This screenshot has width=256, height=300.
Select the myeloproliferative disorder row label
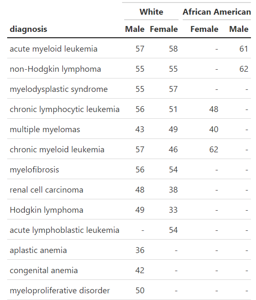(60, 291)
